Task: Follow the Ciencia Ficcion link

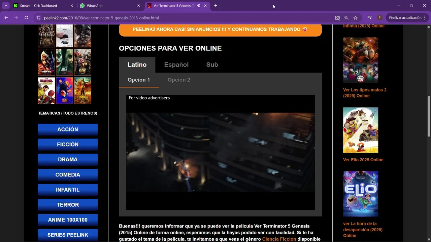Action: tap(279, 239)
